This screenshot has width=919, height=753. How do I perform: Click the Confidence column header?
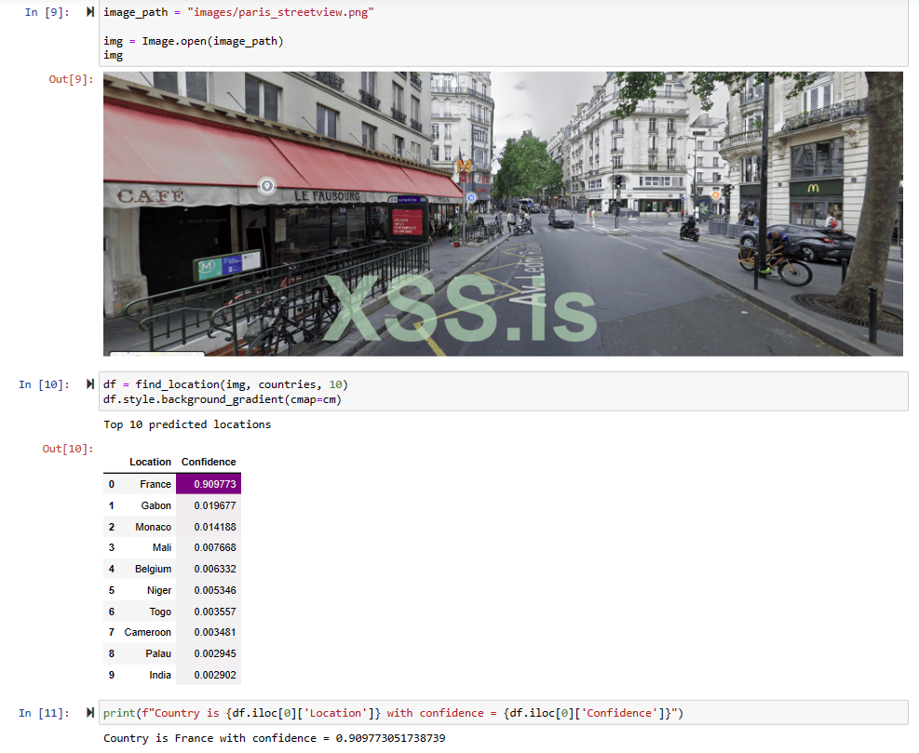tap(209, 462)
